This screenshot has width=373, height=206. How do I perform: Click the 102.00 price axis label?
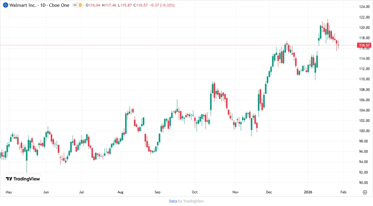[x=364, y=120]
